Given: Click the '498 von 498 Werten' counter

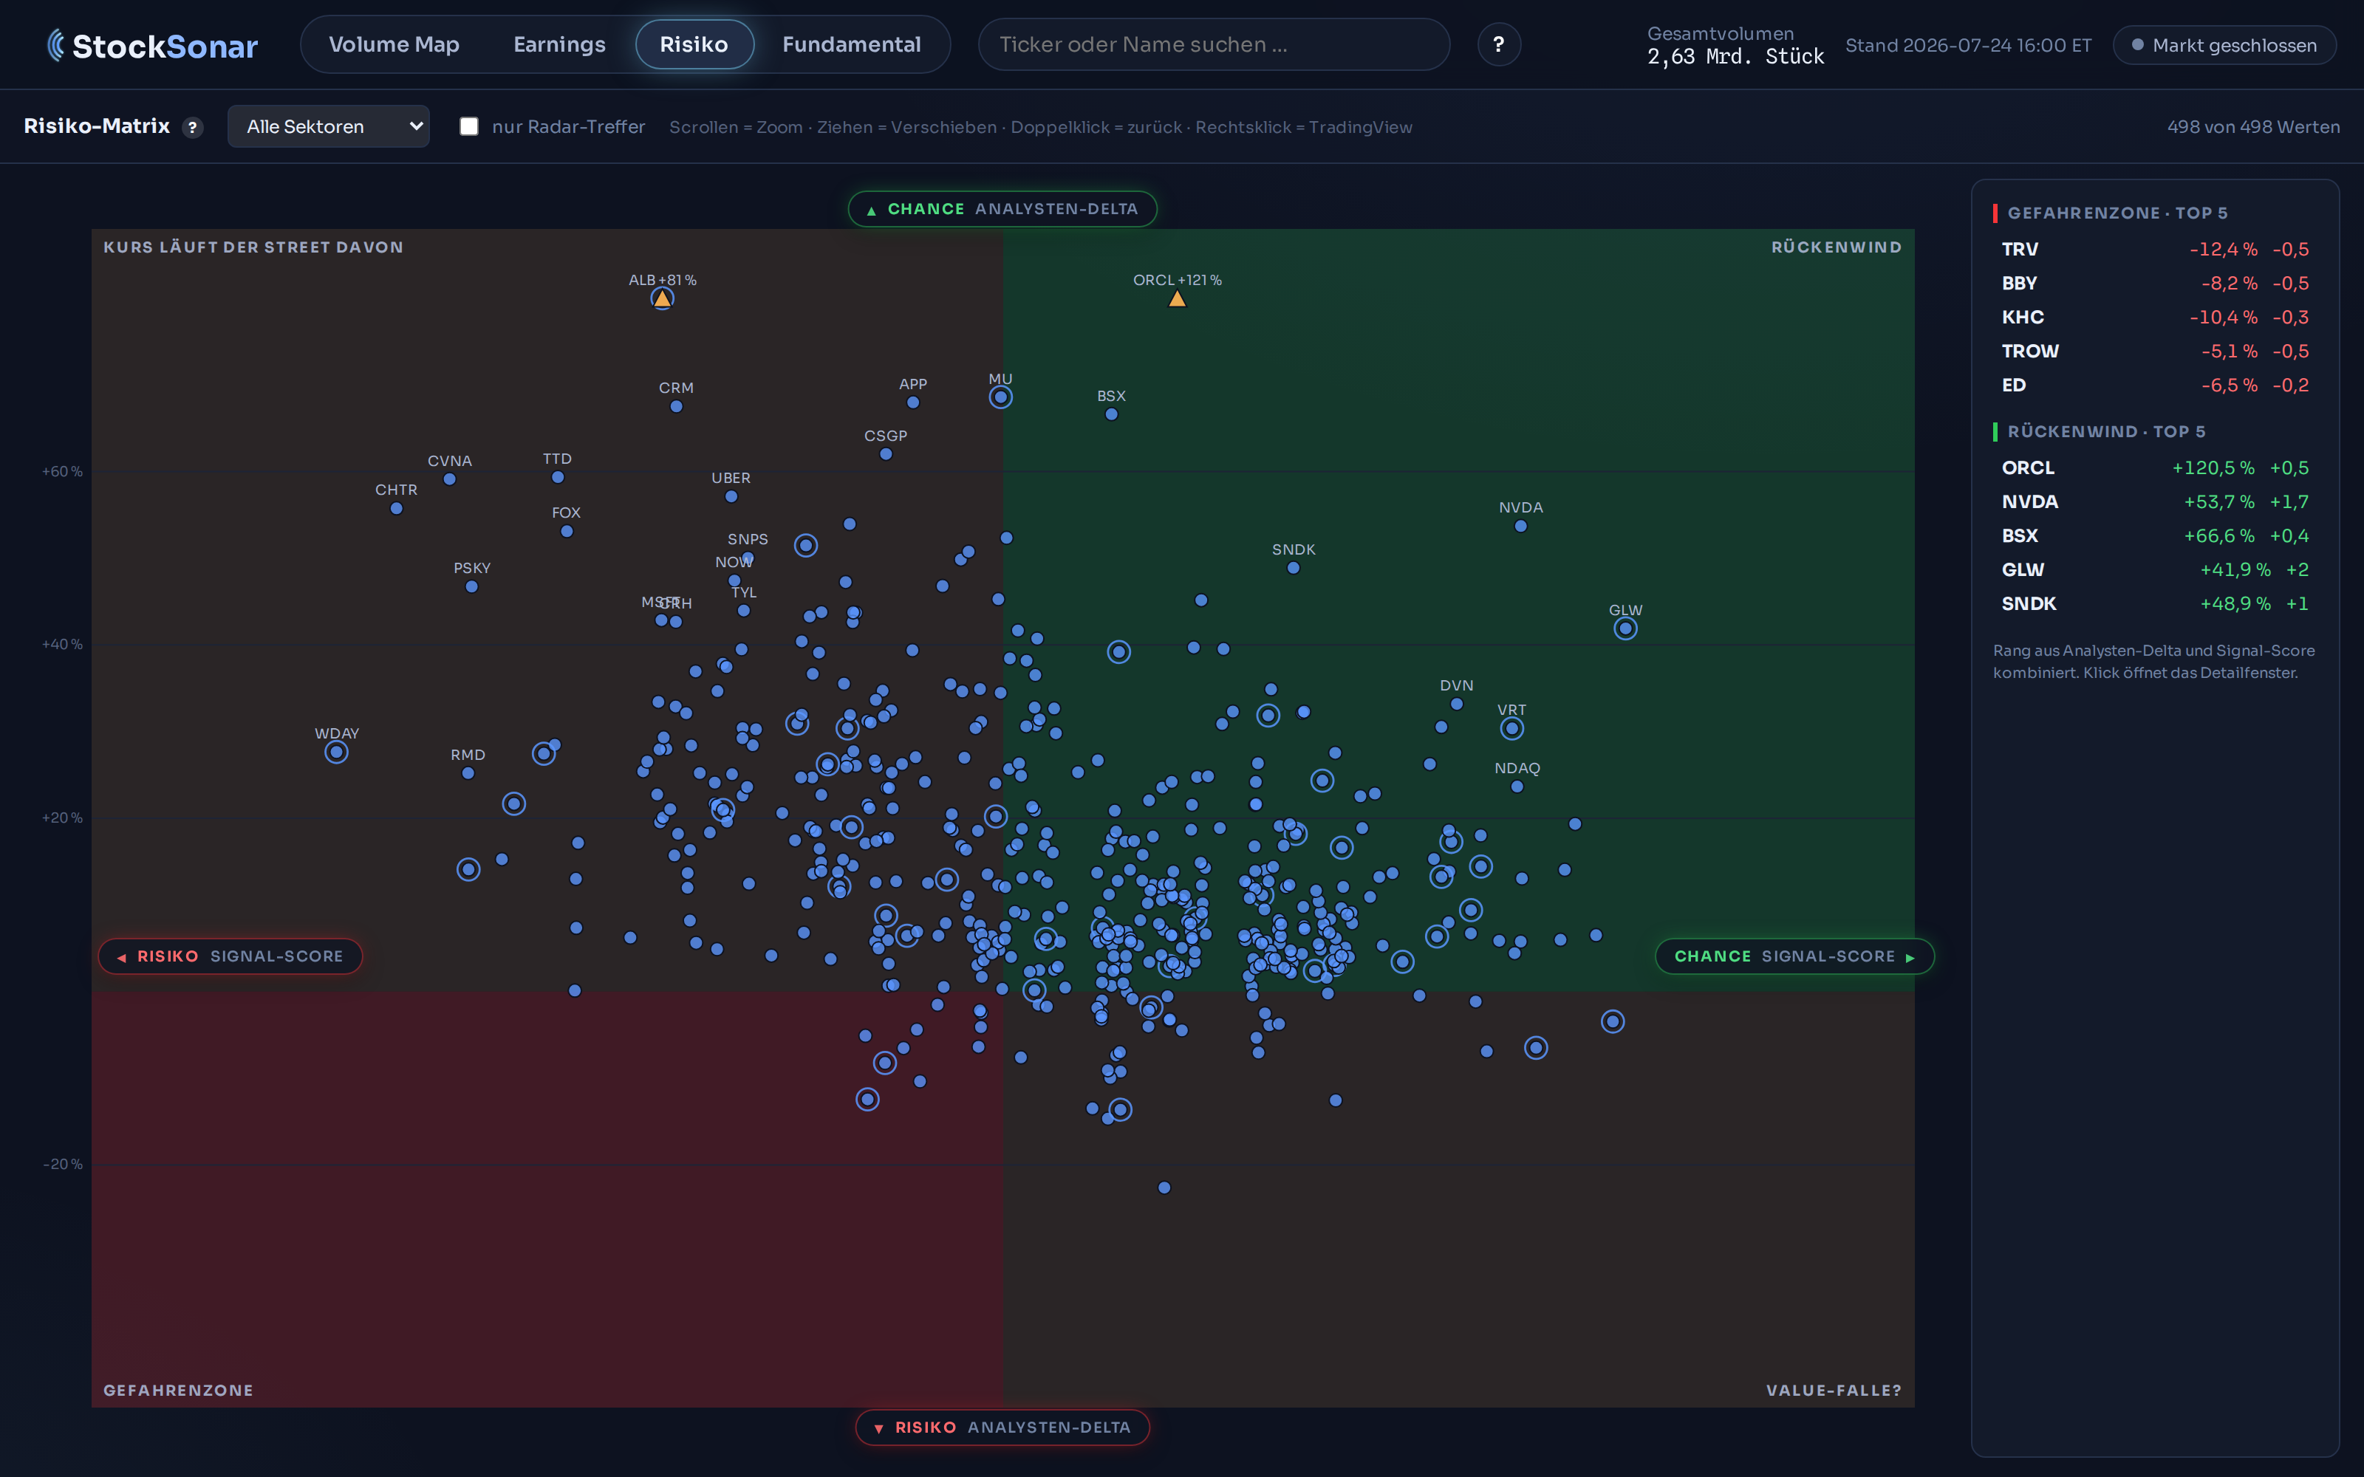Looking at the screenshot, I should (2252, 127).
